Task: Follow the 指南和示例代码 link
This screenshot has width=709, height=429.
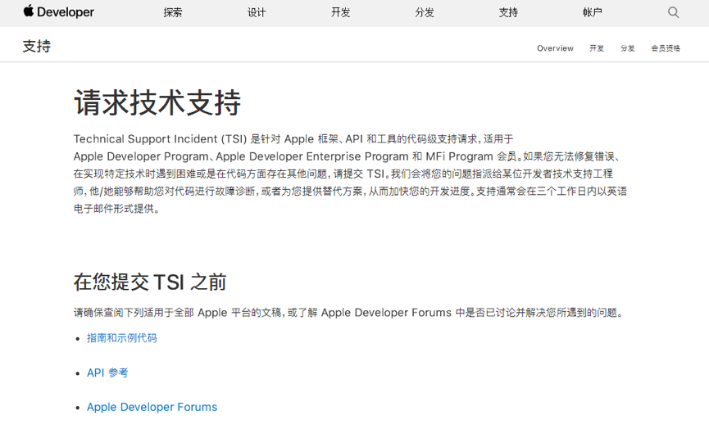Action: [121, 338]
